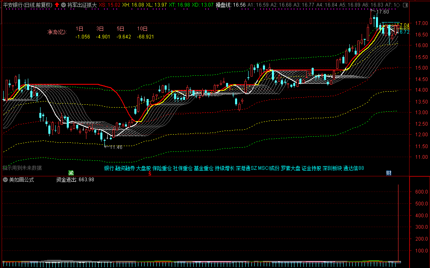Click the A3: 16.77 value
The image size is (430, 268).
pyautogui.click(x=304, y=5)
